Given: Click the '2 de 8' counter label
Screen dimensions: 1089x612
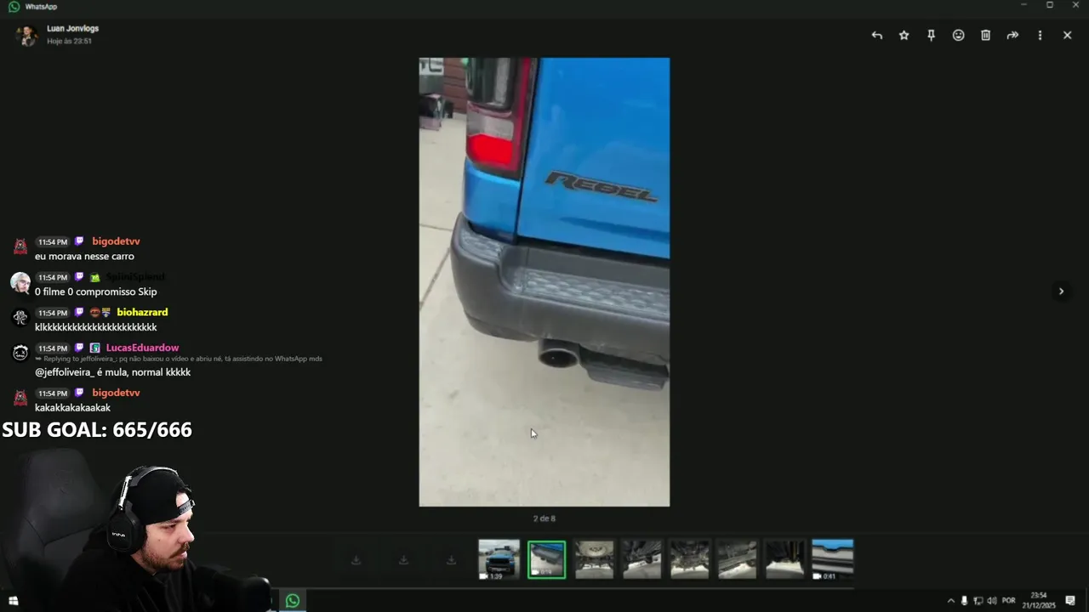Looking at the screenshot, I should (x=544, y=518).
